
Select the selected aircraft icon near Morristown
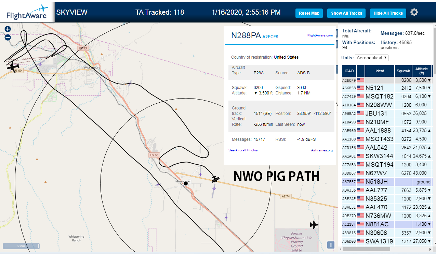tap(215, 179)
